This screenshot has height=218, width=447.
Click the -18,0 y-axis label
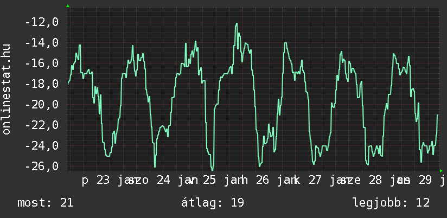point(41,84)
